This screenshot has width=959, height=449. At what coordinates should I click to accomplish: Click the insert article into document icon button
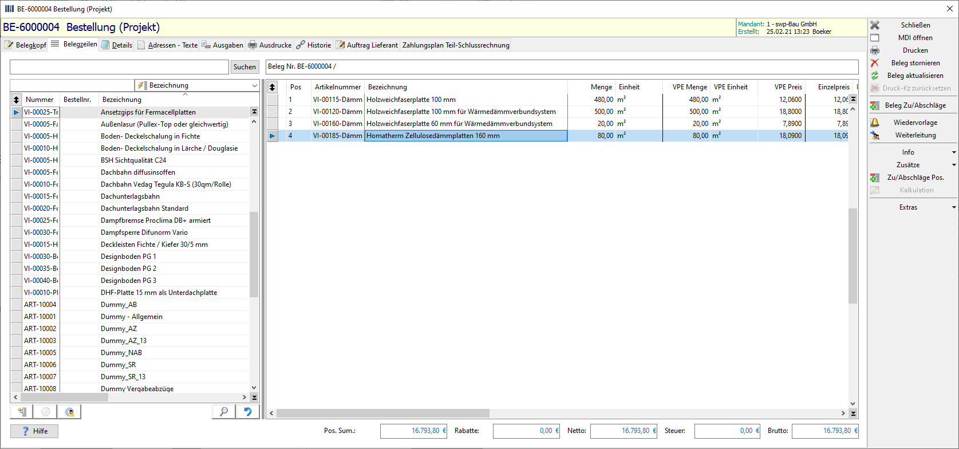click(22, 411)
